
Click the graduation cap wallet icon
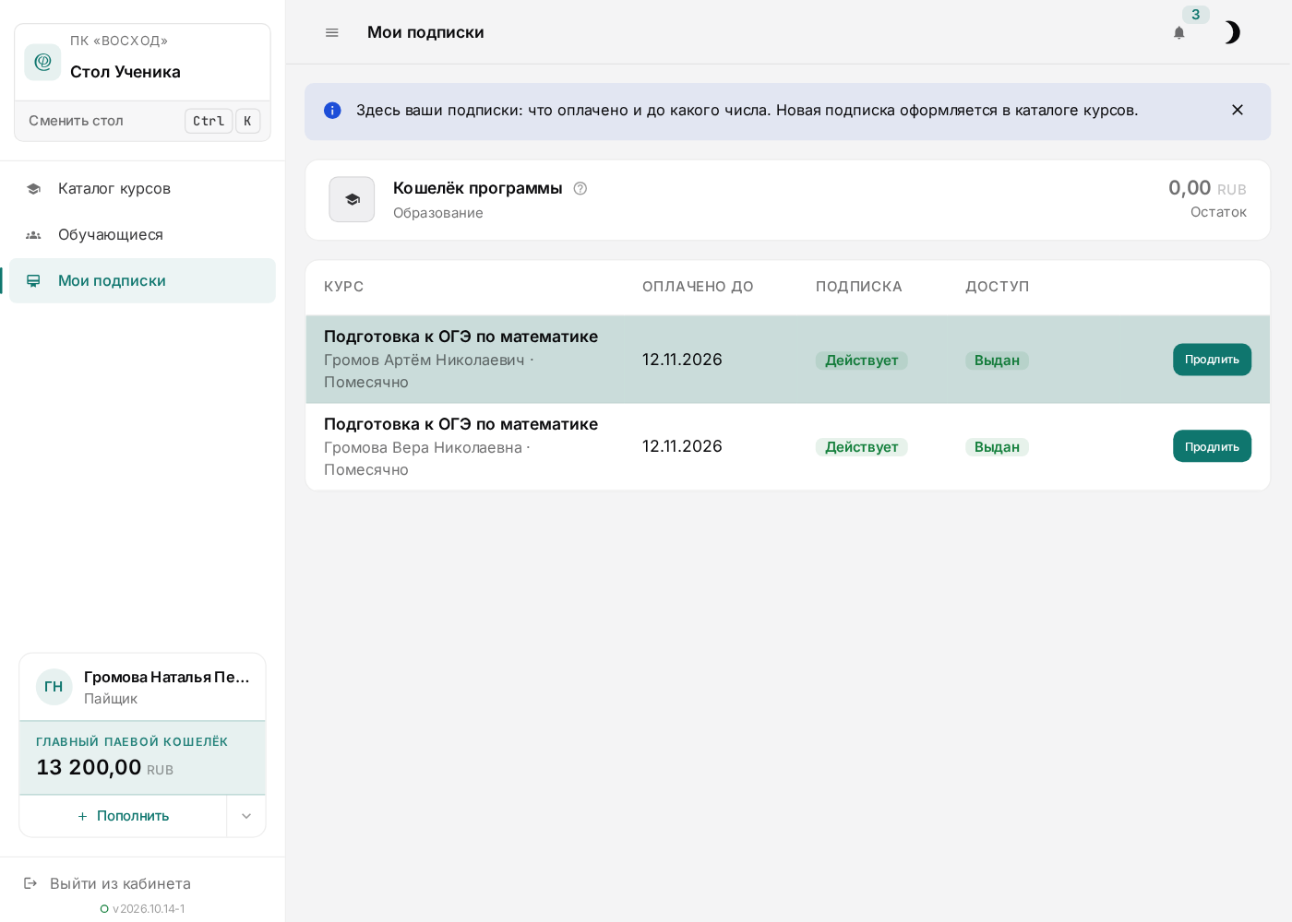[352, 199]
